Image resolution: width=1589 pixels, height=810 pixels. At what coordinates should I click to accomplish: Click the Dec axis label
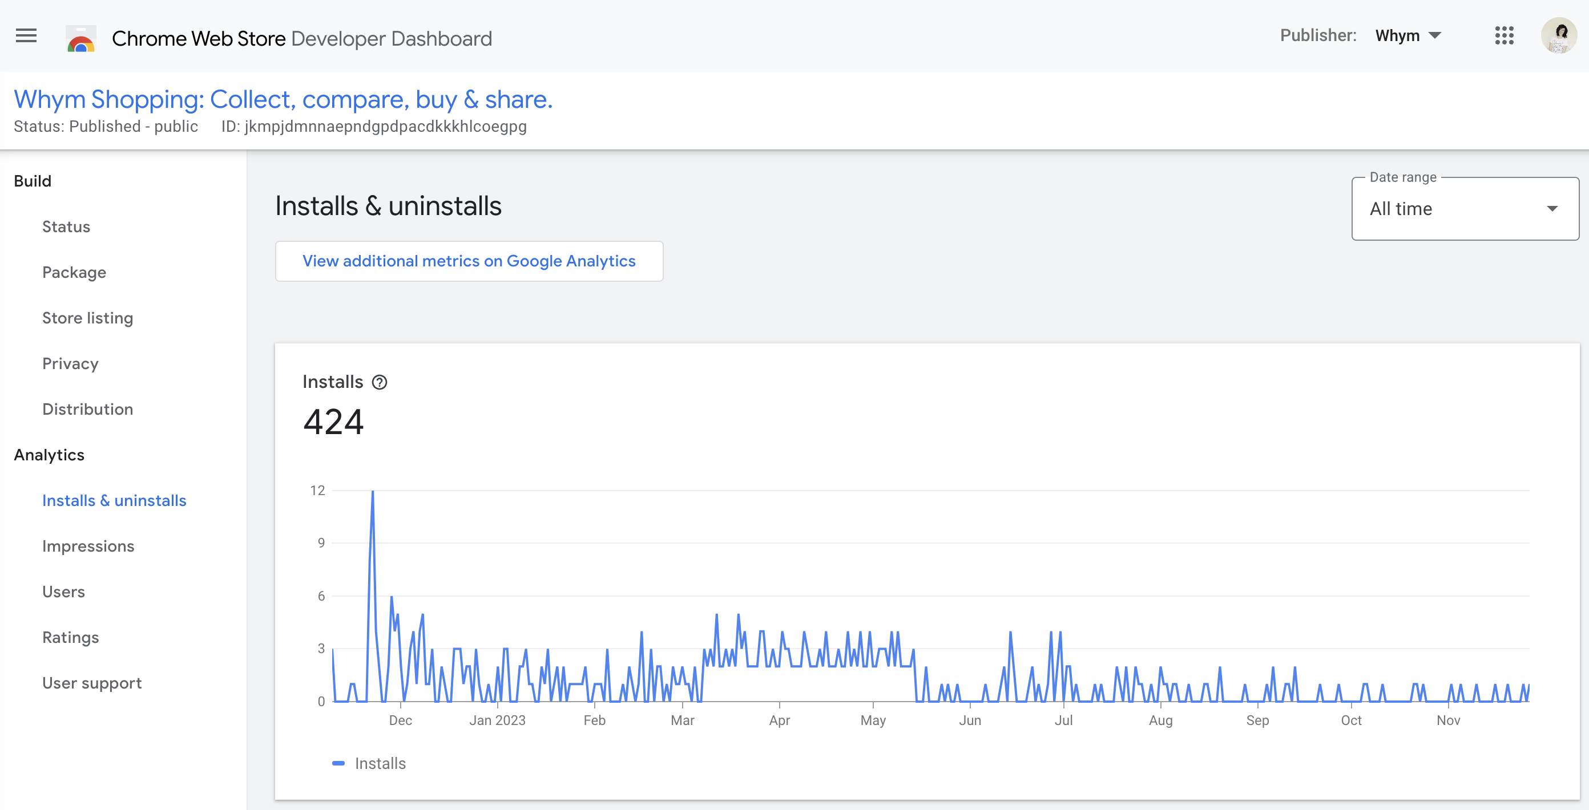(x=400, y=720)
